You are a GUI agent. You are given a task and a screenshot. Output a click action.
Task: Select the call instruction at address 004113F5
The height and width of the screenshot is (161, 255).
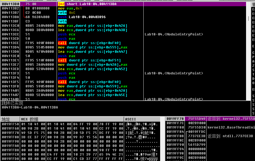[x=89, y=82]
